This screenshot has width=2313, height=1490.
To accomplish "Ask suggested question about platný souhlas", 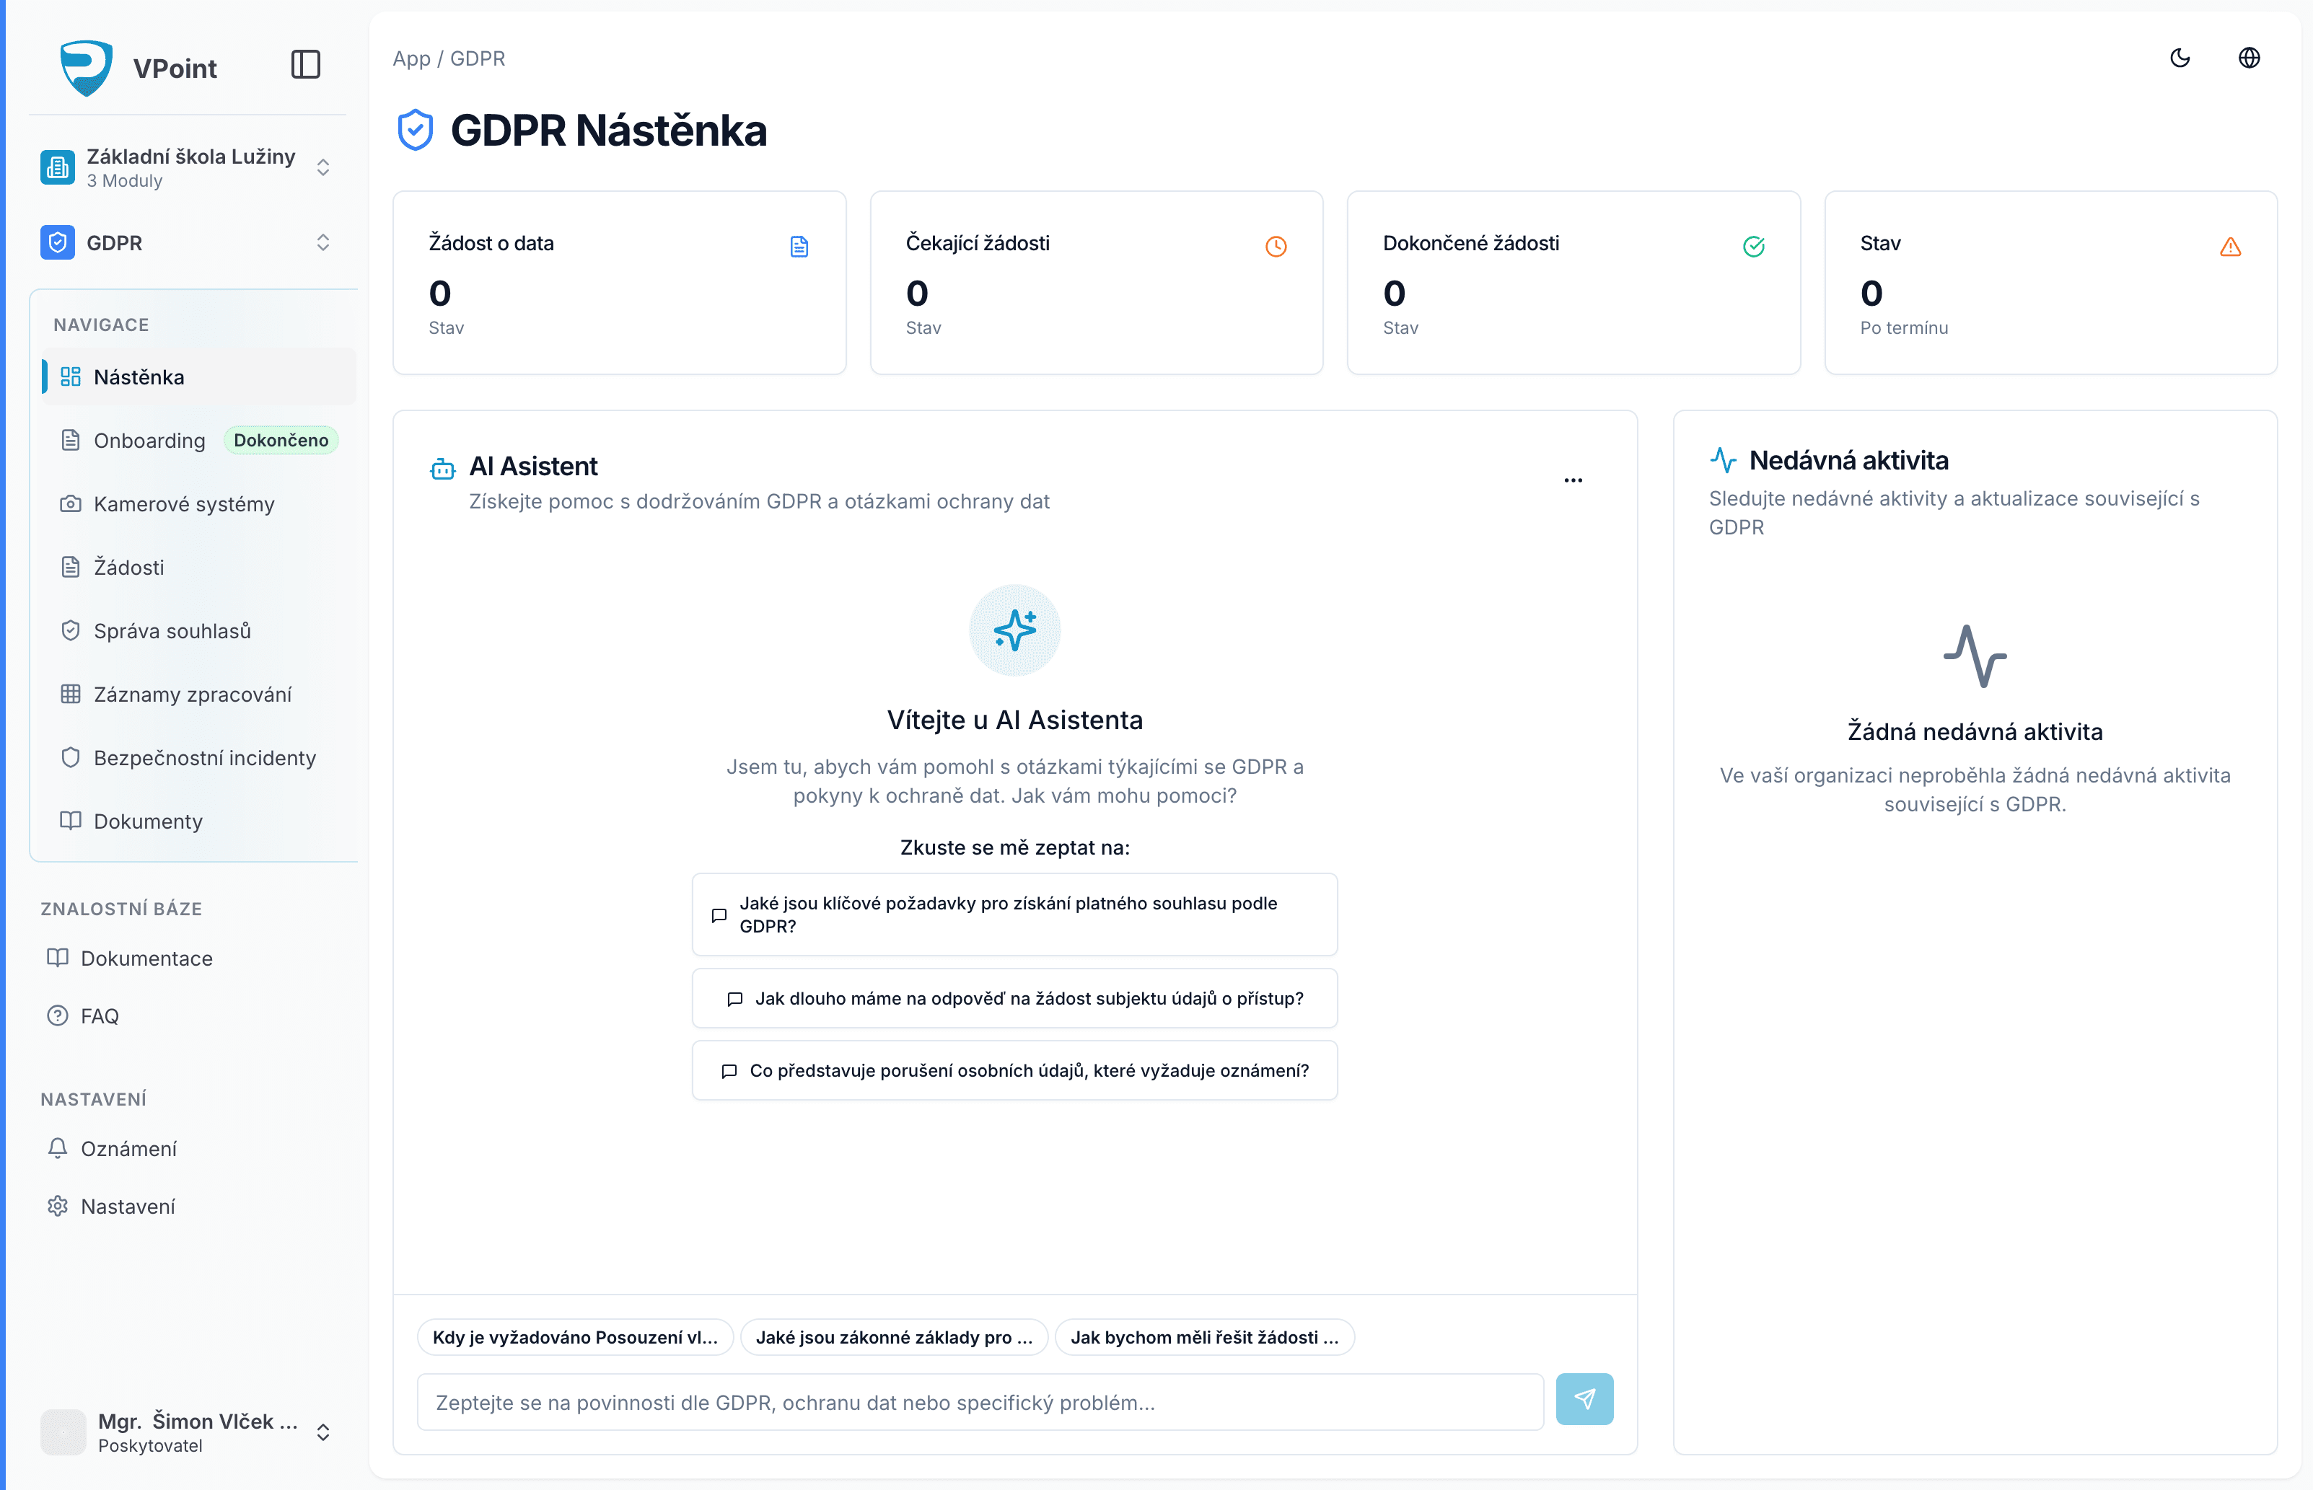I will click(x=1014, y=914).
